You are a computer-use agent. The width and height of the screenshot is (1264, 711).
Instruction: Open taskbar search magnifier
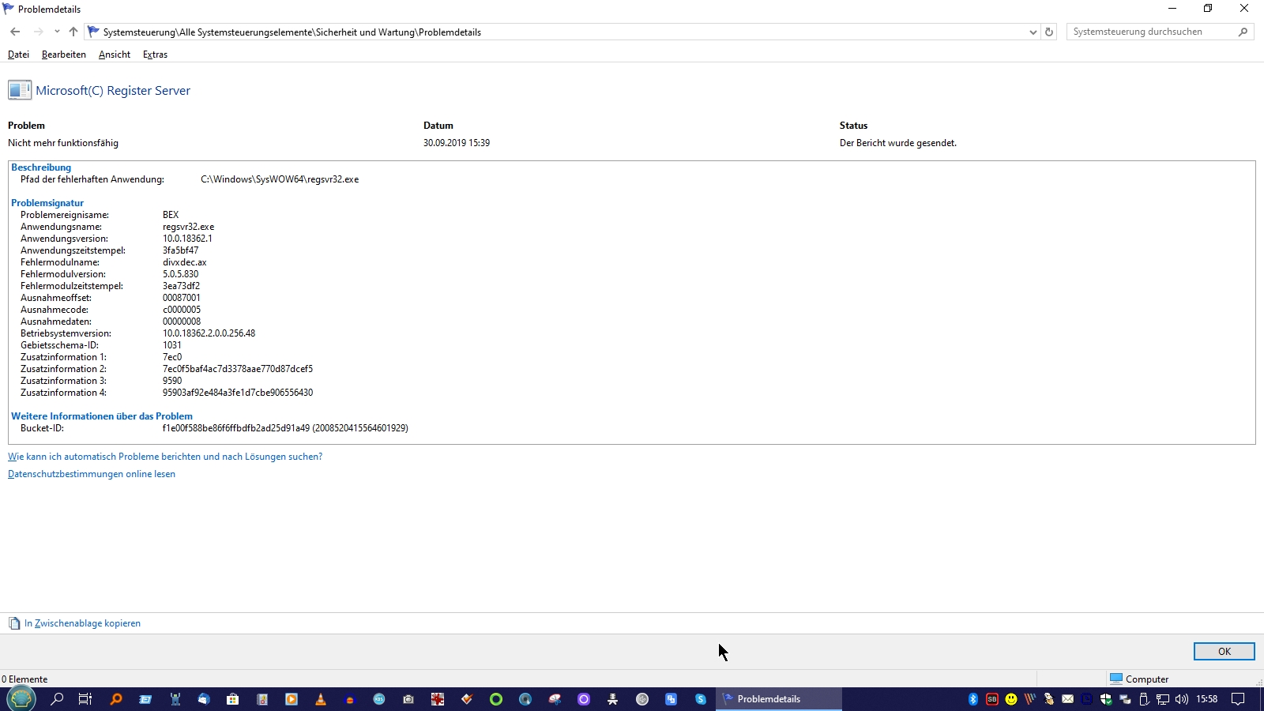57,699
